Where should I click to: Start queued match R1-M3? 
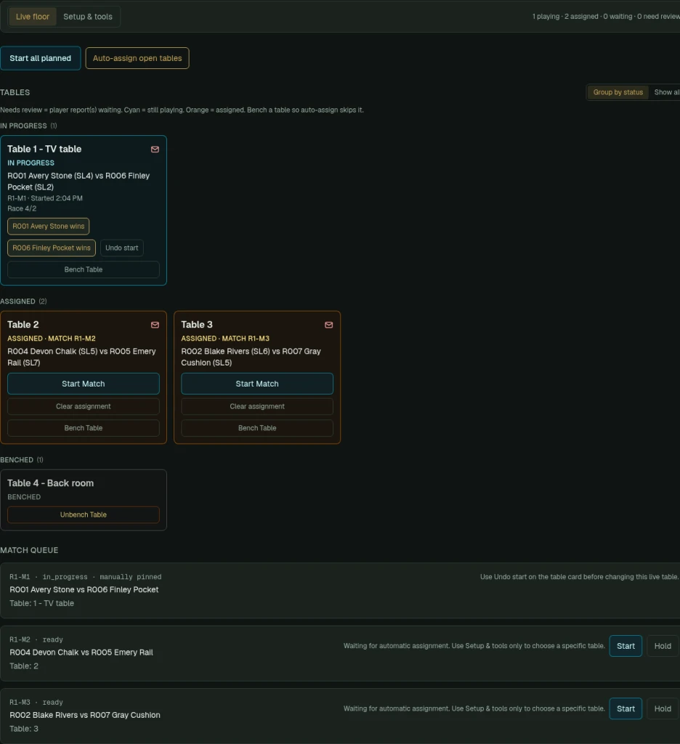(626, 708)
